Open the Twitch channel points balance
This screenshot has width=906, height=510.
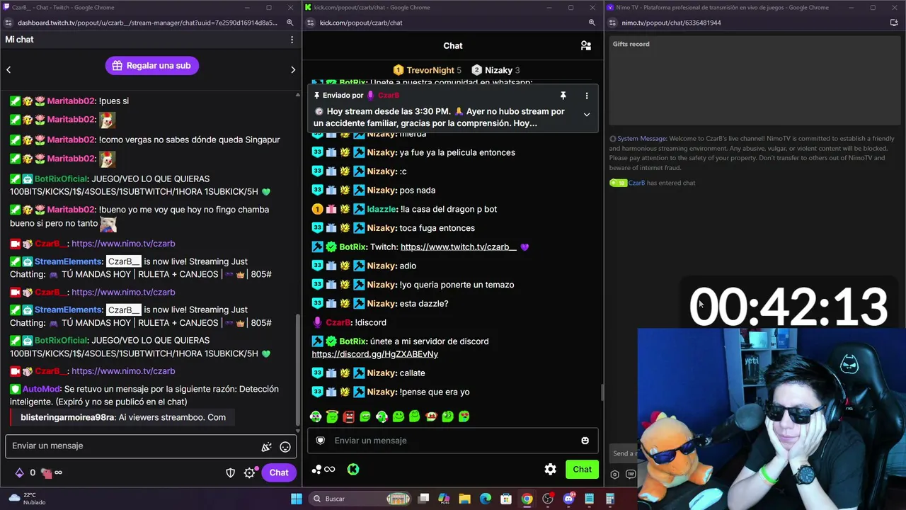point(51,472)
